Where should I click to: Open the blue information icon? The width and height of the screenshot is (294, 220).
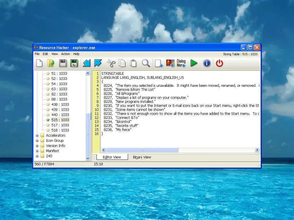pyautogui.click(x=207, y=63)
